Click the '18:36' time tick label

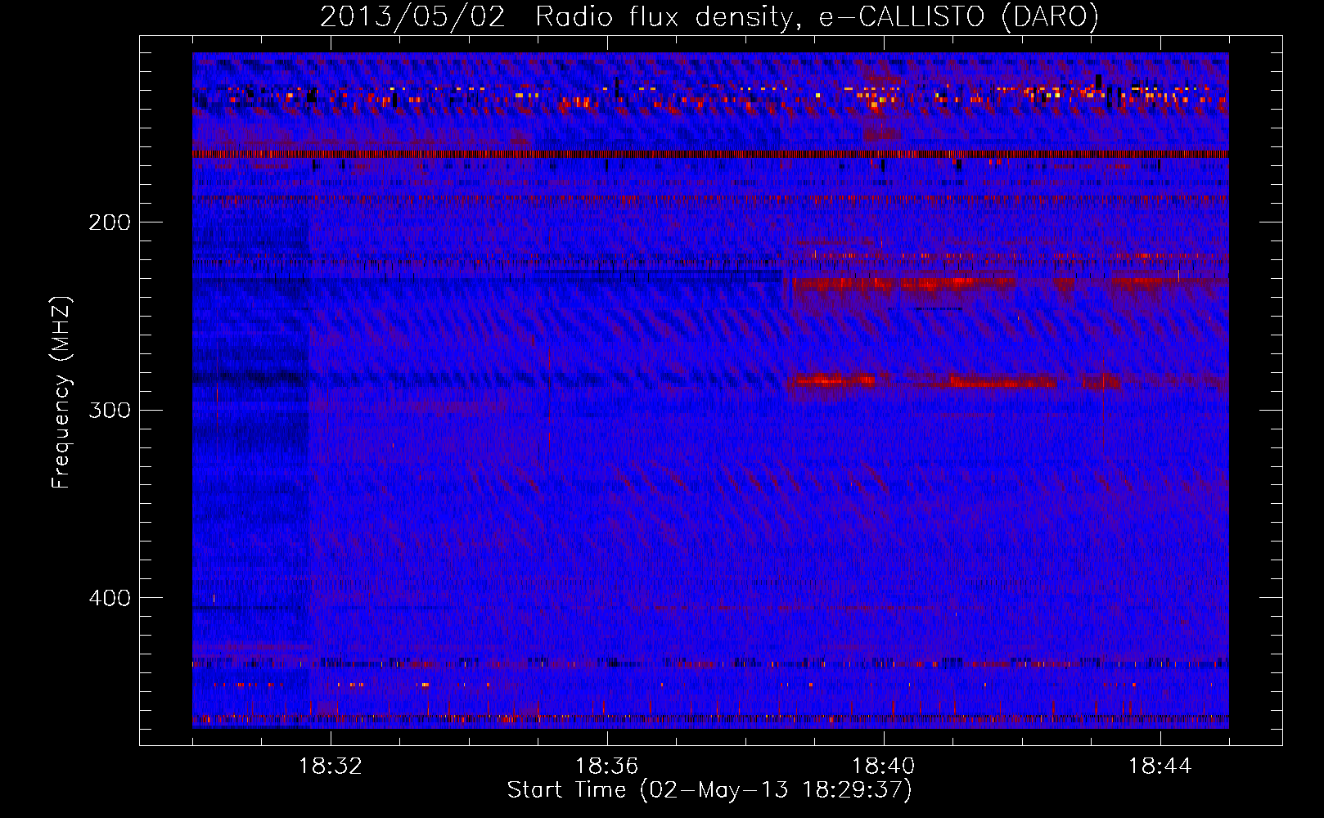click(x=607, y=766)
